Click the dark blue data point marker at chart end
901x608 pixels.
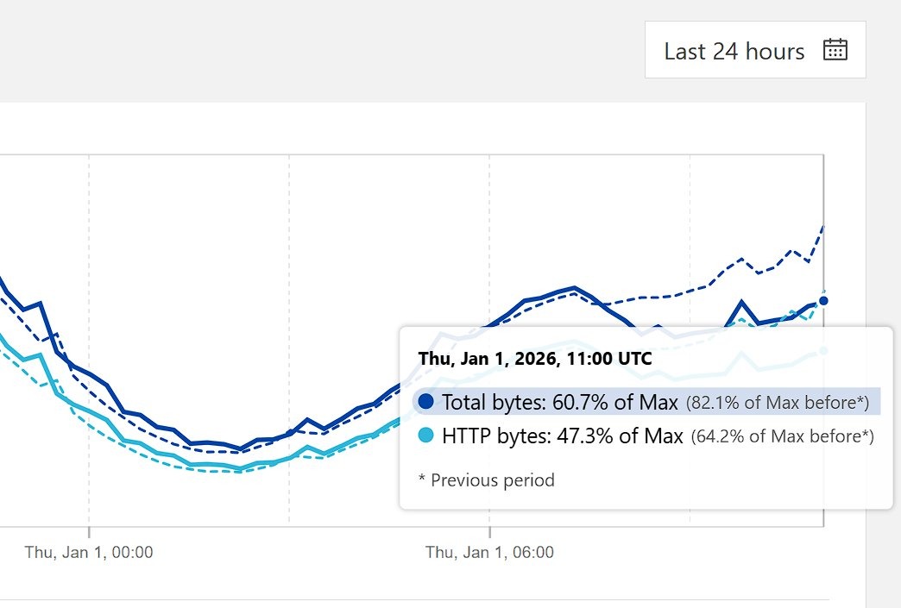823,300
